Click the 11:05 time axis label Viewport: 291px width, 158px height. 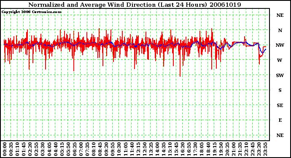(x=125, y=149)
